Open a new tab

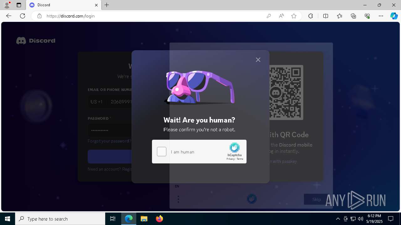(107, 5)
